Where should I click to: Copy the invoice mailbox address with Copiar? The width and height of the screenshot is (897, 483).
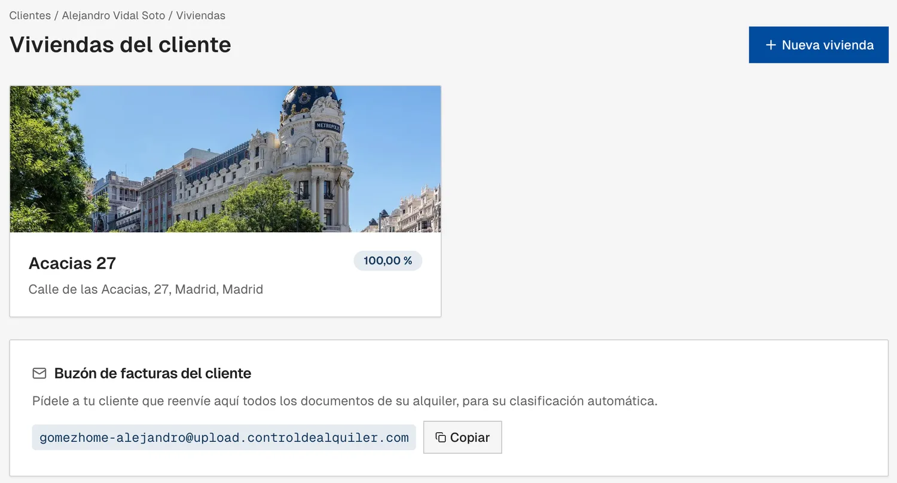point(462,437)
